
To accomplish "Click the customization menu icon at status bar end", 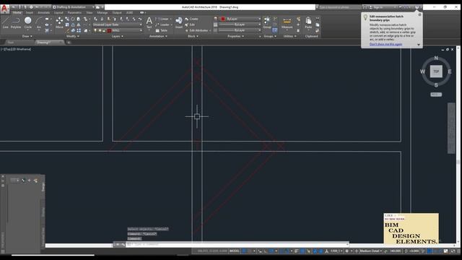I will [458, 251].
